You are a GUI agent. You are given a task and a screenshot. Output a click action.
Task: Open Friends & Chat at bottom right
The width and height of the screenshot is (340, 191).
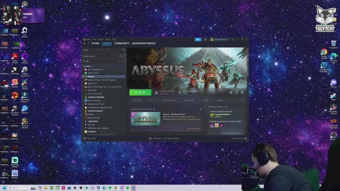pos(239,138)
